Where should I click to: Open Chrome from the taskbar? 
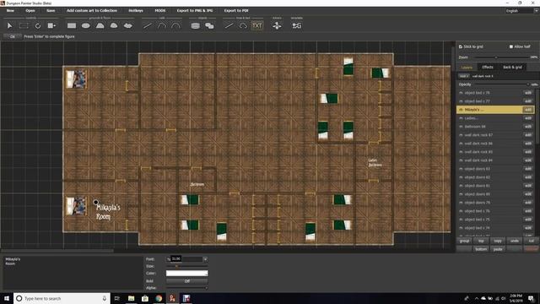point(159,298)
